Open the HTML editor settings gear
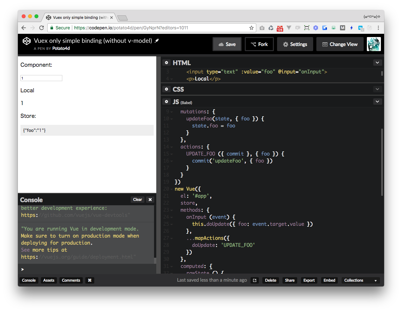 coord(166,63)
